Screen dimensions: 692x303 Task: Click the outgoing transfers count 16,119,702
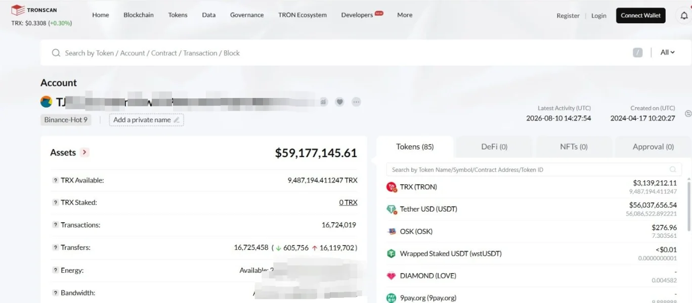[x=337, y=248]
